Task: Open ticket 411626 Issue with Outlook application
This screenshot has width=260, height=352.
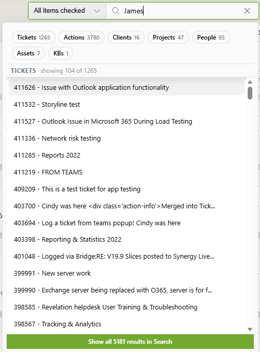Action: 126,87
